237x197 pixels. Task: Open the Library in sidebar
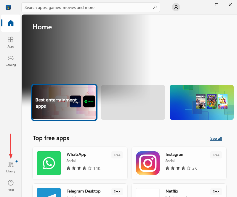(11, 167)
